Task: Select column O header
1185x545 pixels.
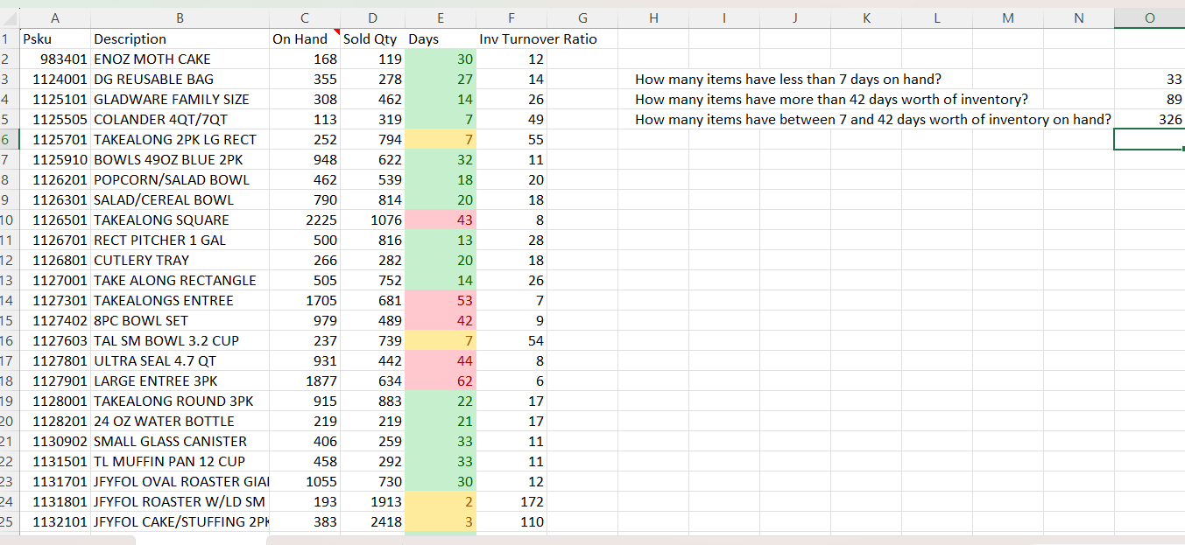Action: tap(1149, 18)
